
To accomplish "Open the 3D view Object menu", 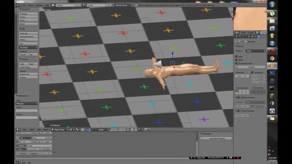I will (x=46, y=129).
